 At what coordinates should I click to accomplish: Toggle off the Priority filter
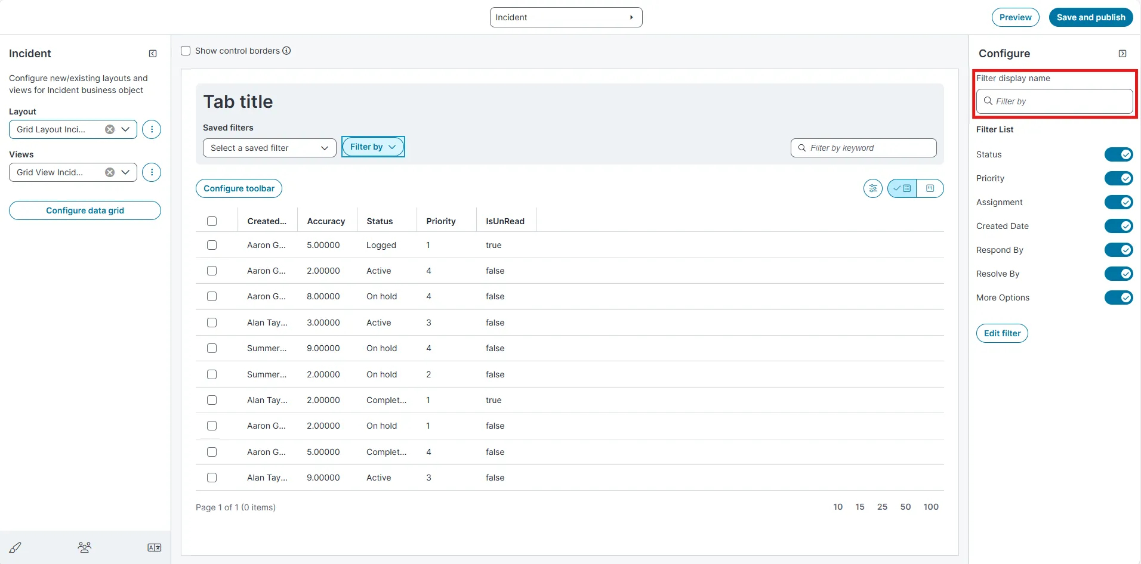1118,178
